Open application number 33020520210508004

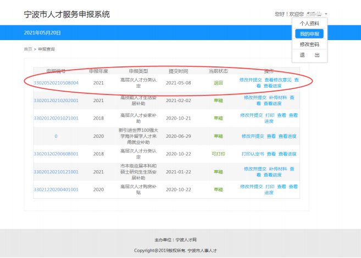coord(56,83)
